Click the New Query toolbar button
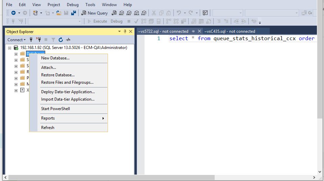The height and width of the screenshot is (181, 324). tap(95, 13)
